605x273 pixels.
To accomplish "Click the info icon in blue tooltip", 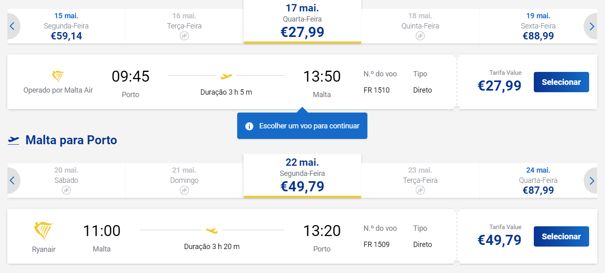I will pyautogui.click(x=249, y=126).
